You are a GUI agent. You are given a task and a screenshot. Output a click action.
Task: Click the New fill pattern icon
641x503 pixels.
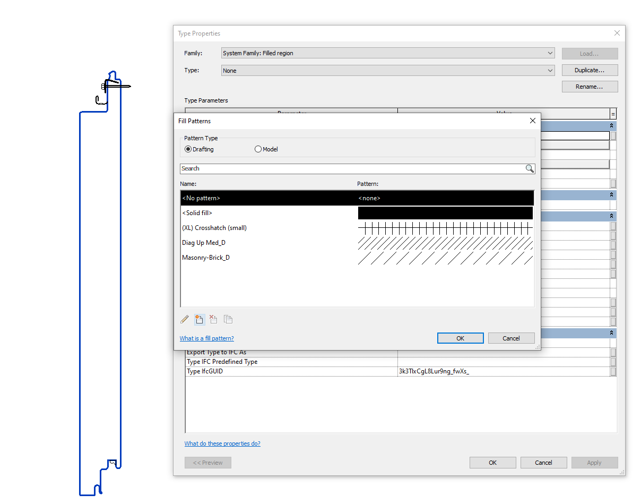(x=199, y=319)
